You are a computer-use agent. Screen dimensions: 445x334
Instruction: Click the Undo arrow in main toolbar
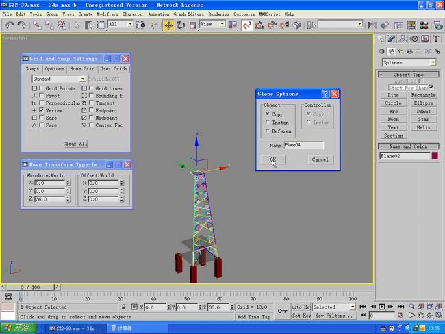(x=10, y=25)
